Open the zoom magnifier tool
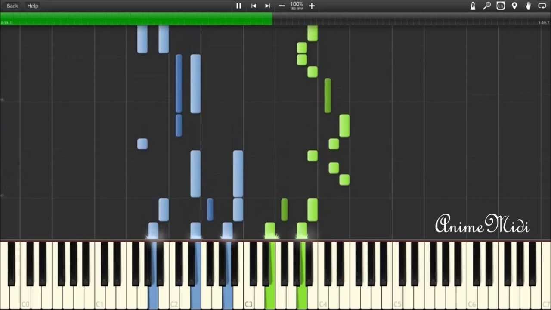 [487, 6]
